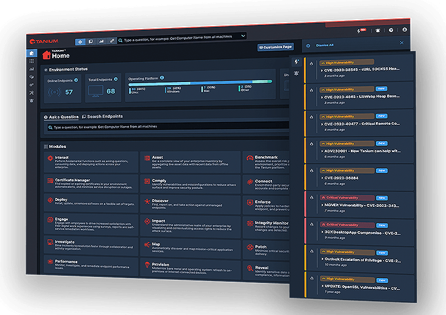The height and width of the screenshot is (315, 446).
Task: Click the Comply module icon
Action: pyautogui.click(x=147, y=181)
